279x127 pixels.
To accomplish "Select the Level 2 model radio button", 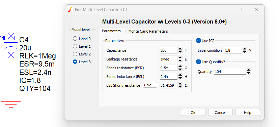I will (75, 54).
